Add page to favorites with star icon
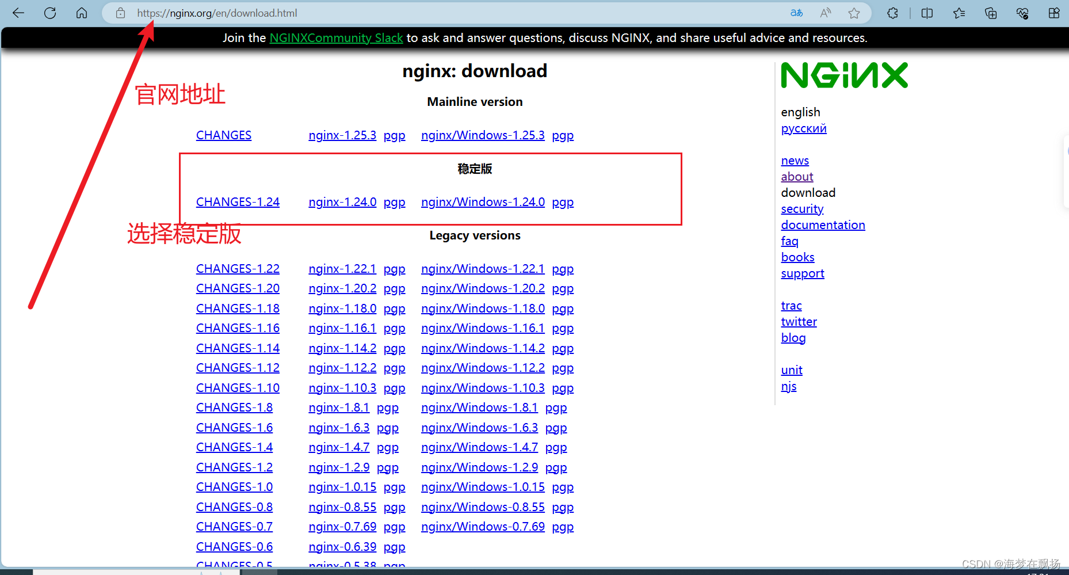 pos(854,13)
